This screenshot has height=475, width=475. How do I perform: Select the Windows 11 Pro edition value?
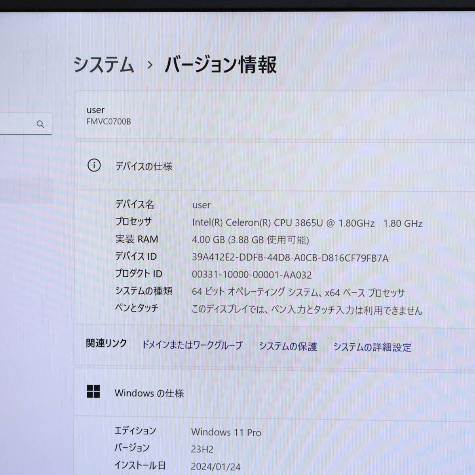[226, 432]
